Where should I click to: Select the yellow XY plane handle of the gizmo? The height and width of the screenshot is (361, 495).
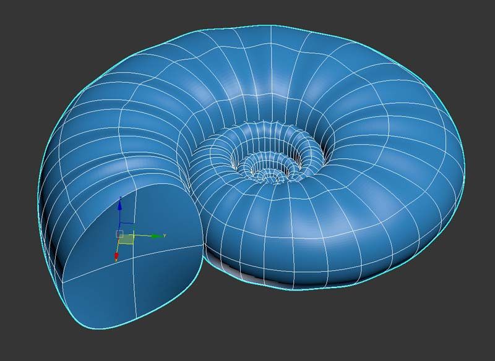coord(126,239)
